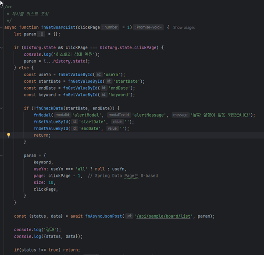The image size is (264, 255).
Task: Click the 'alertMessage' string argument
Action: click(150, 115)
